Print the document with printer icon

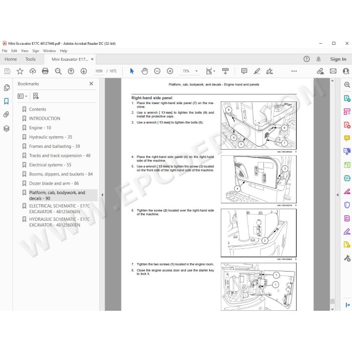coord(45,71)
